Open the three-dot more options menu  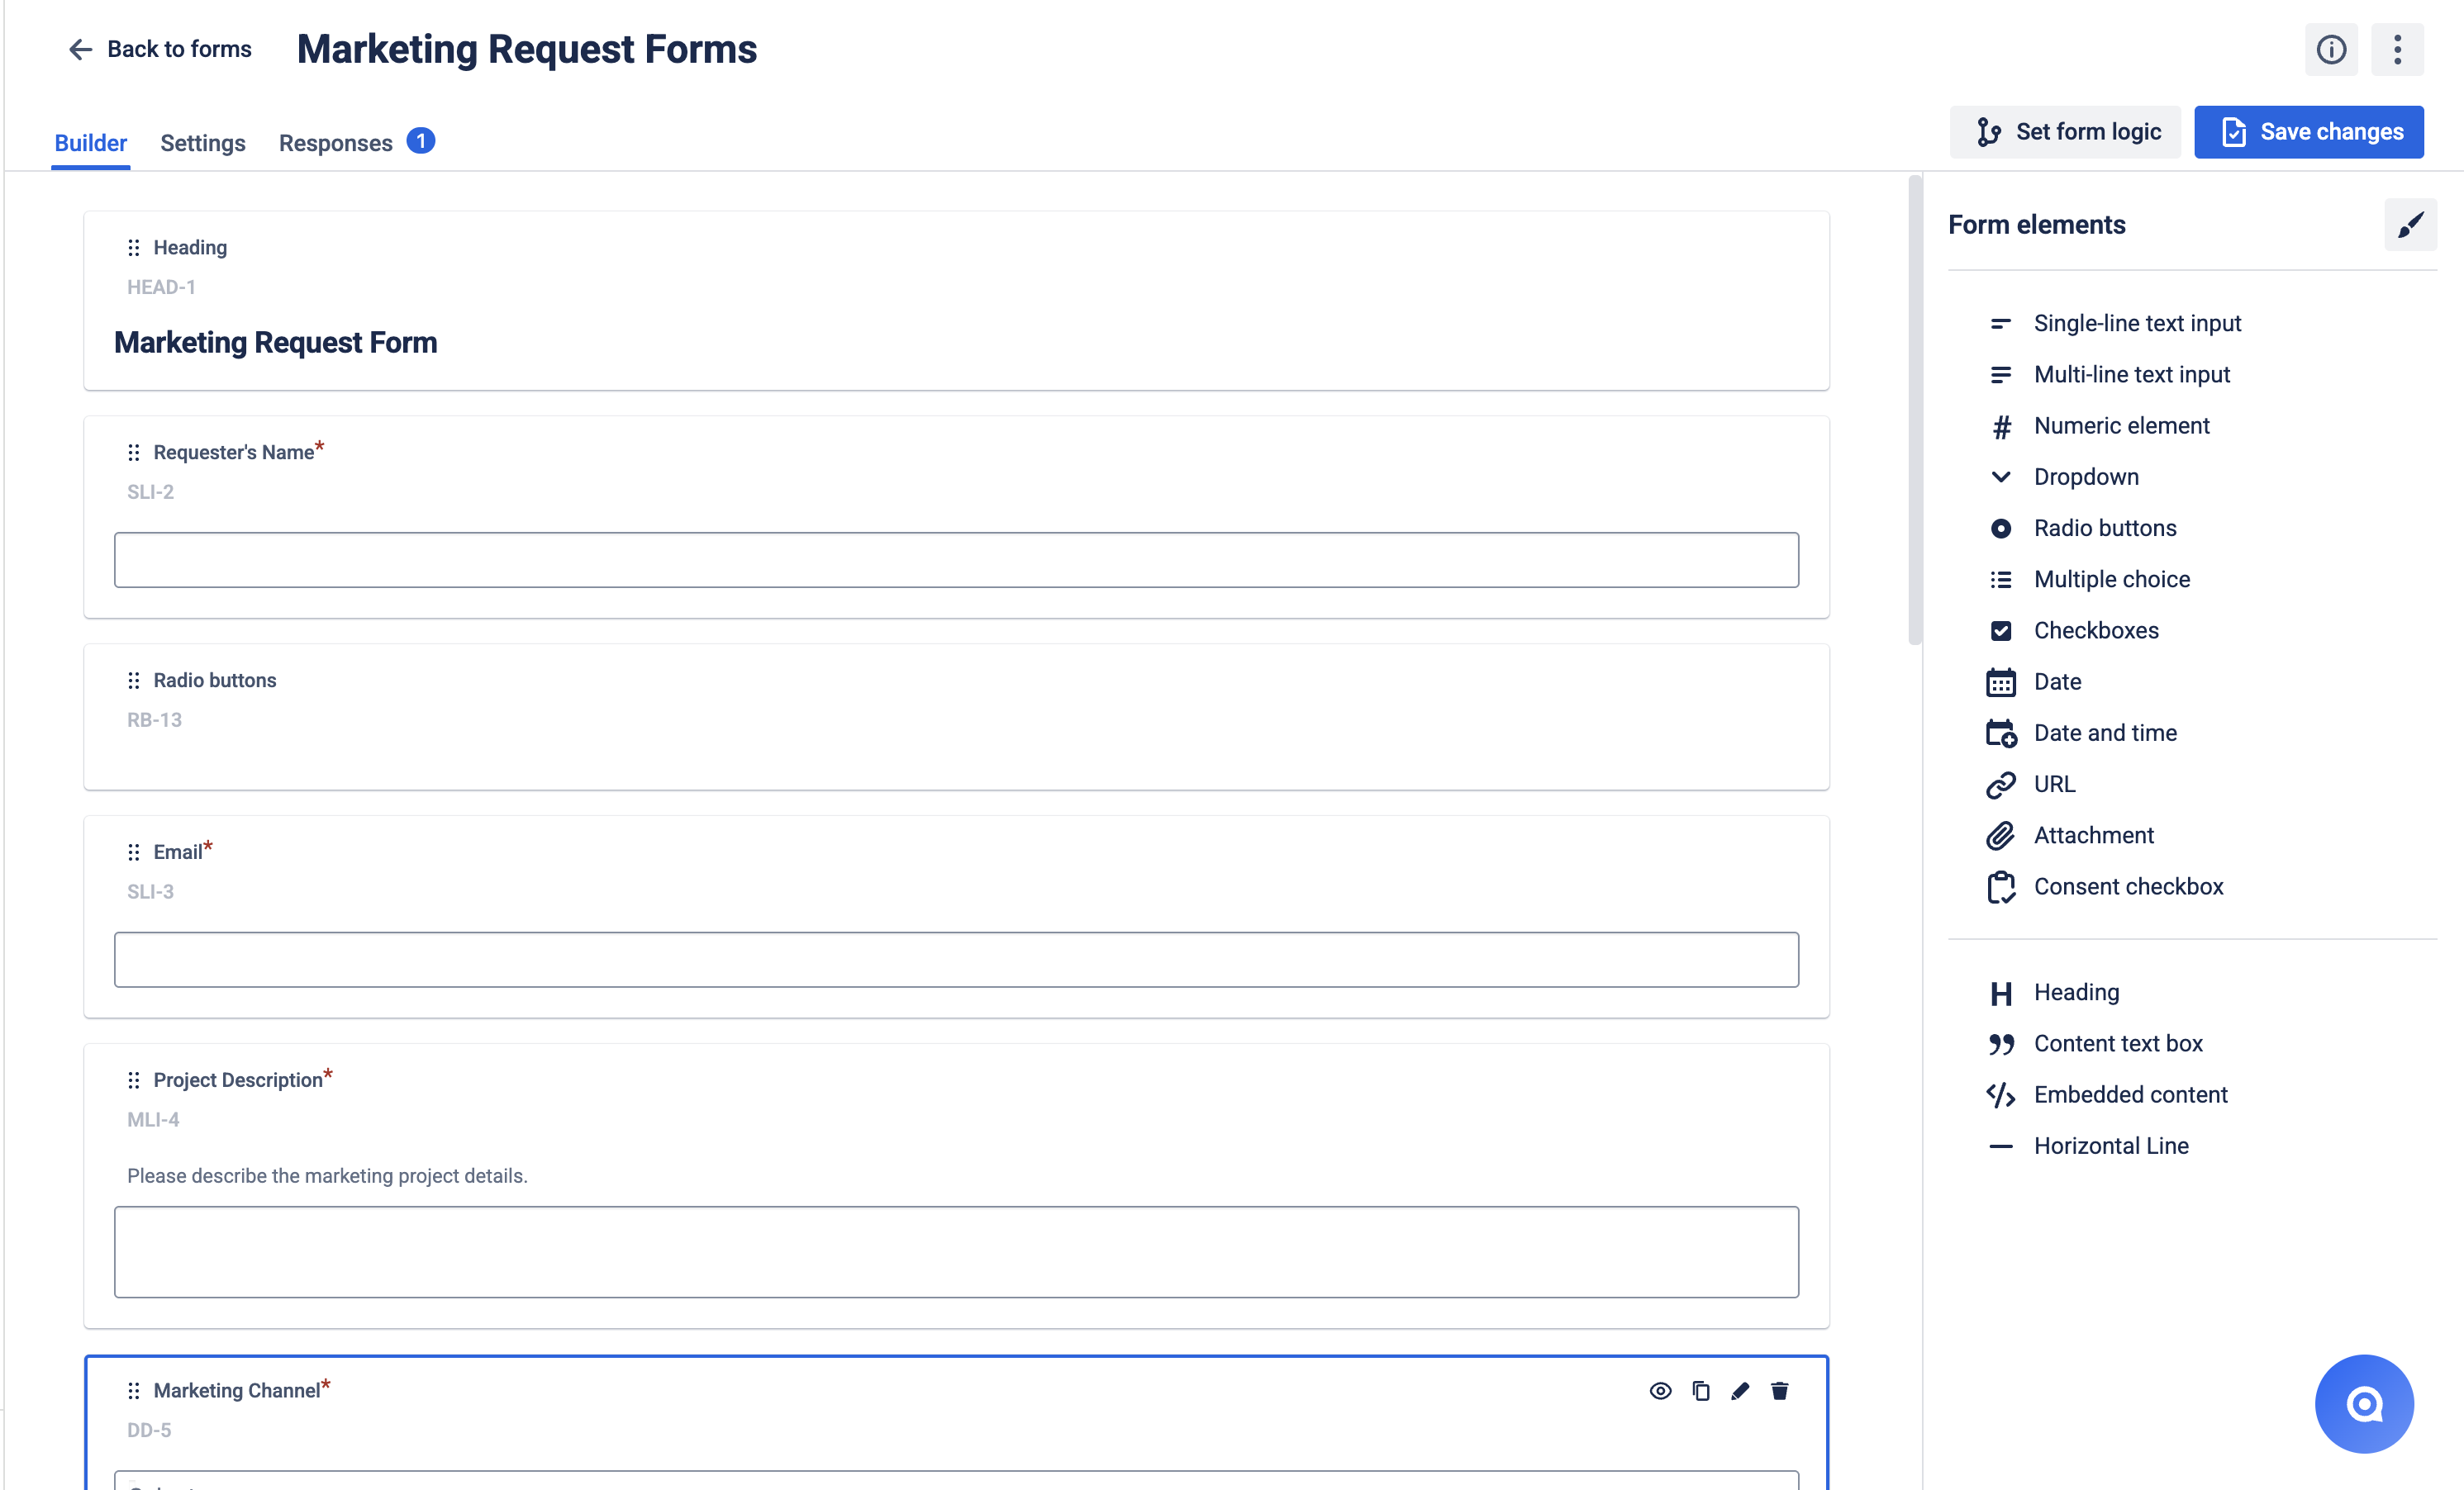click(2397, 49)
